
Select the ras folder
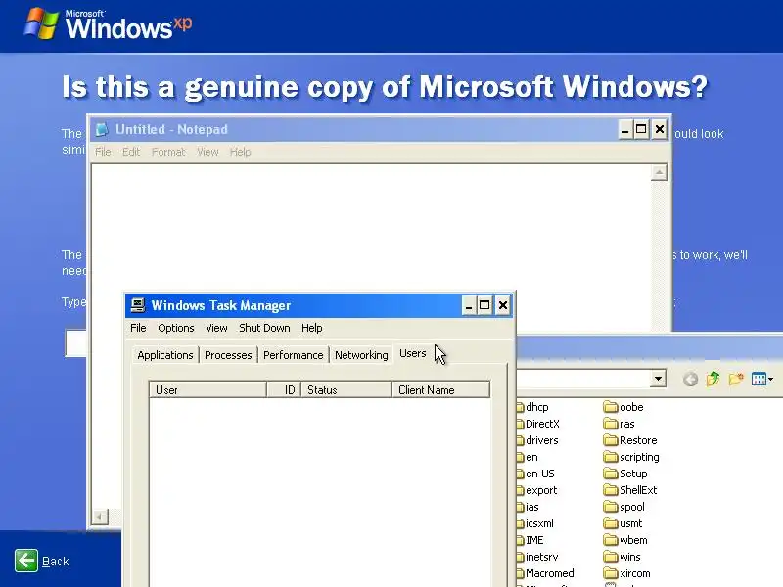[620, 424]
